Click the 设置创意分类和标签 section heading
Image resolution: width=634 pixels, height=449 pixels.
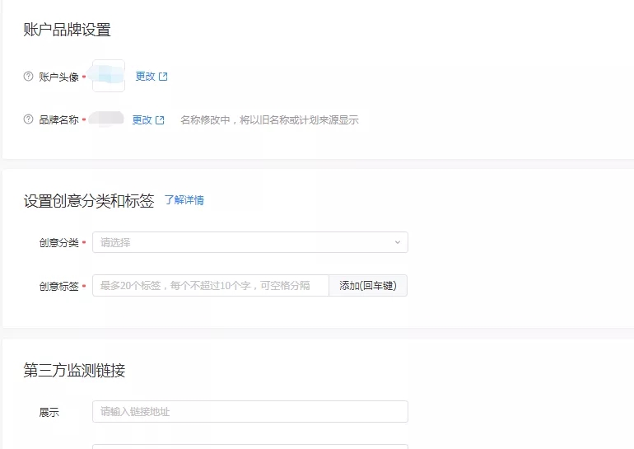click(88, 201)
